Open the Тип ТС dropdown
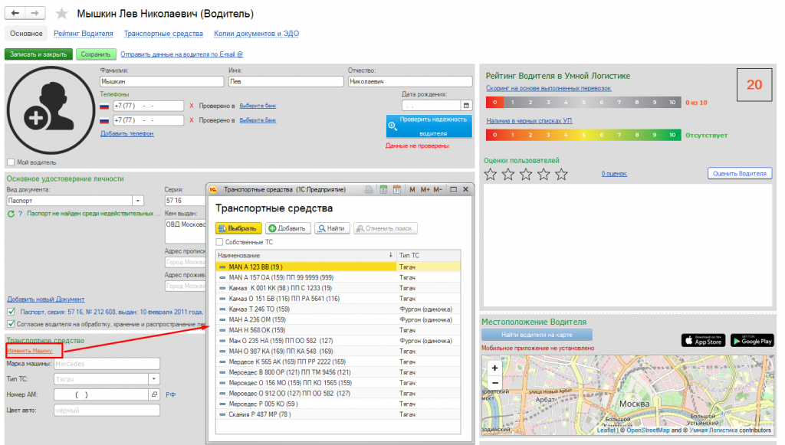This screenshot has width=785, height=445. [154, 379]
